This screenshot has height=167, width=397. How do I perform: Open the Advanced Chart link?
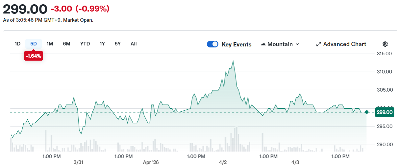pos(344,44)
